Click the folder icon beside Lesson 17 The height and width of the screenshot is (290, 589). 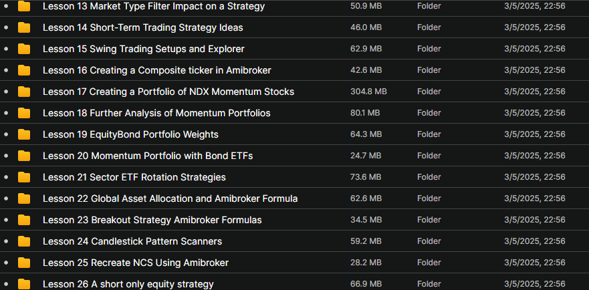(x=24, y=92)
